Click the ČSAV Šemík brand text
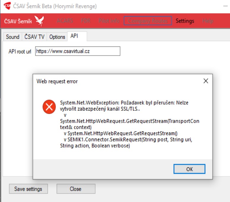 coord(18,21)
